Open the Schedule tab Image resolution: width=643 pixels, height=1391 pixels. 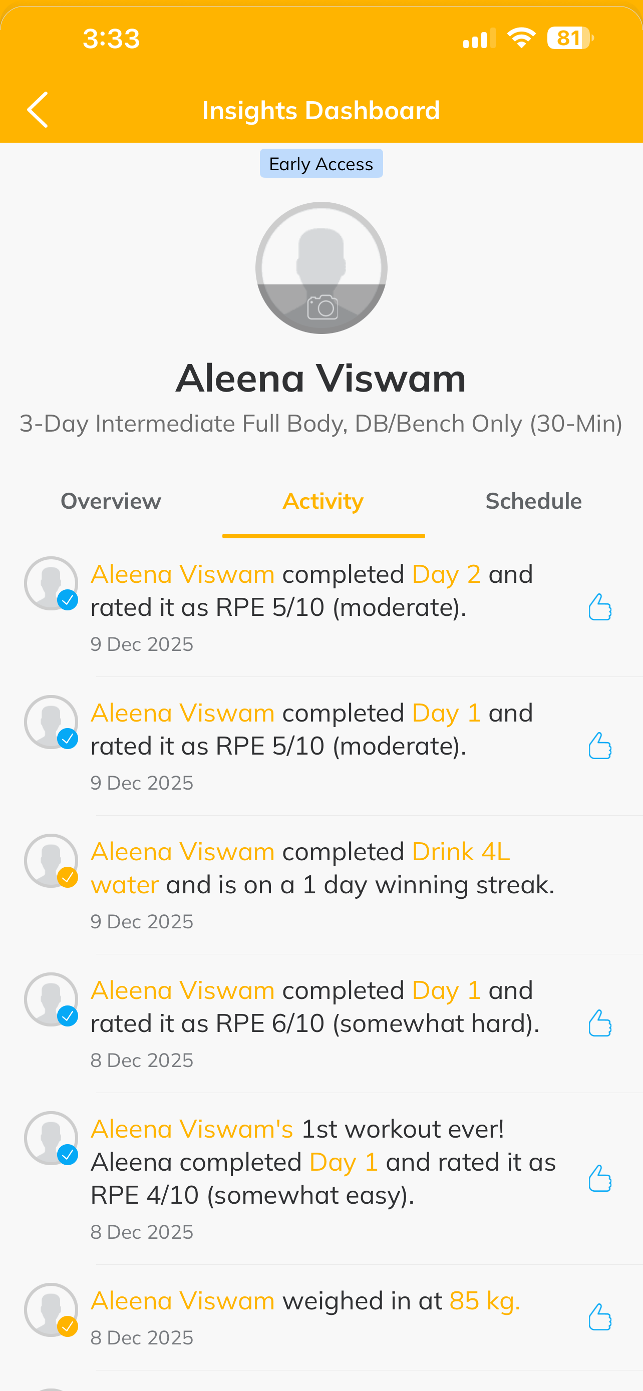tap(533, 501)
